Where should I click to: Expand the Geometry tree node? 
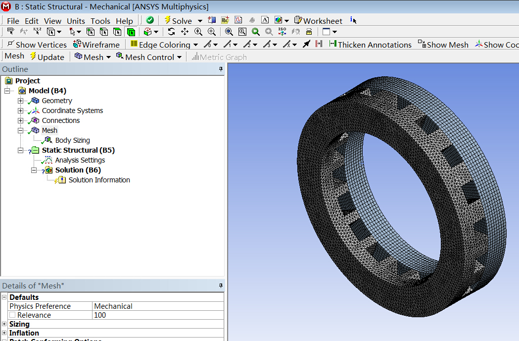click(x=20, y=101)
